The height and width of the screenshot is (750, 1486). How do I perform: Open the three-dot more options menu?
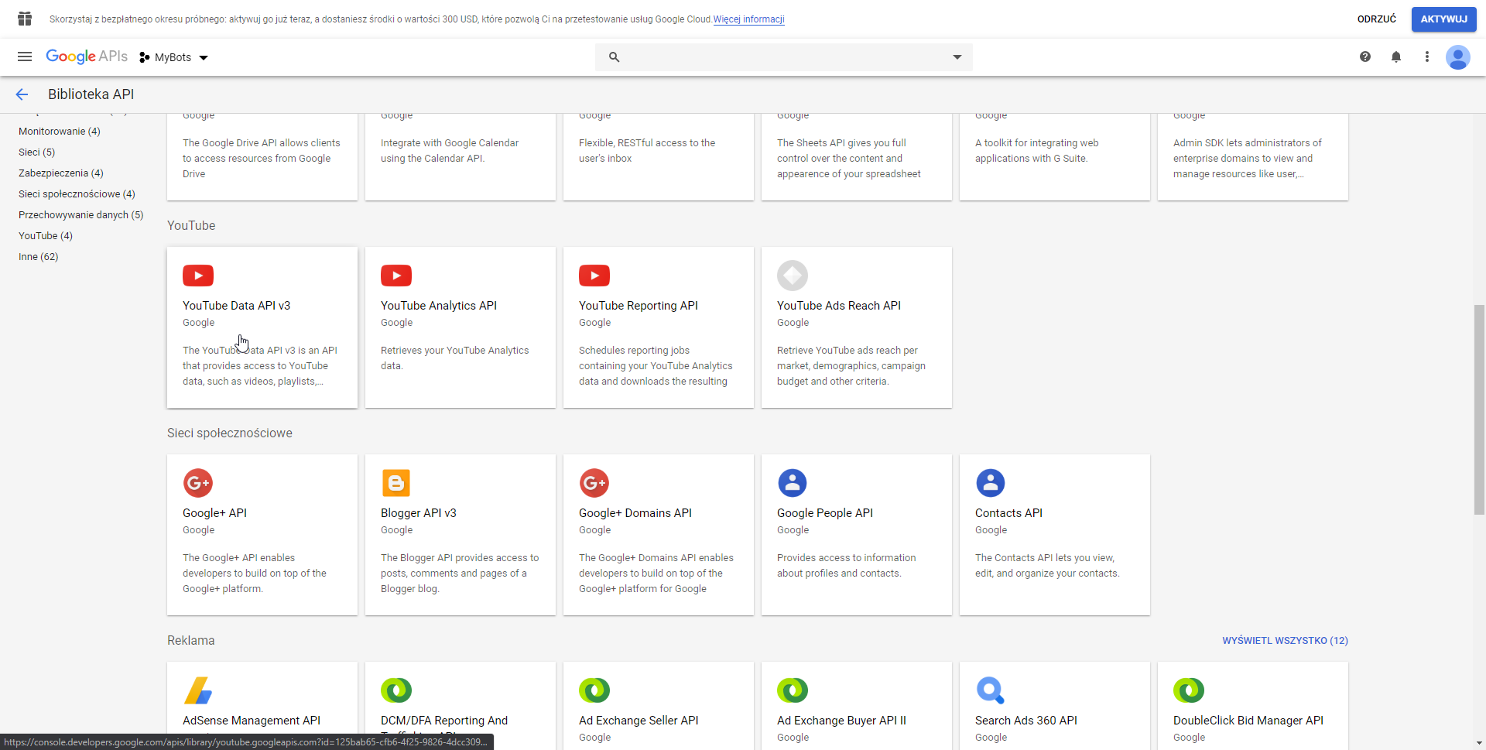(x=1427, y=57)
